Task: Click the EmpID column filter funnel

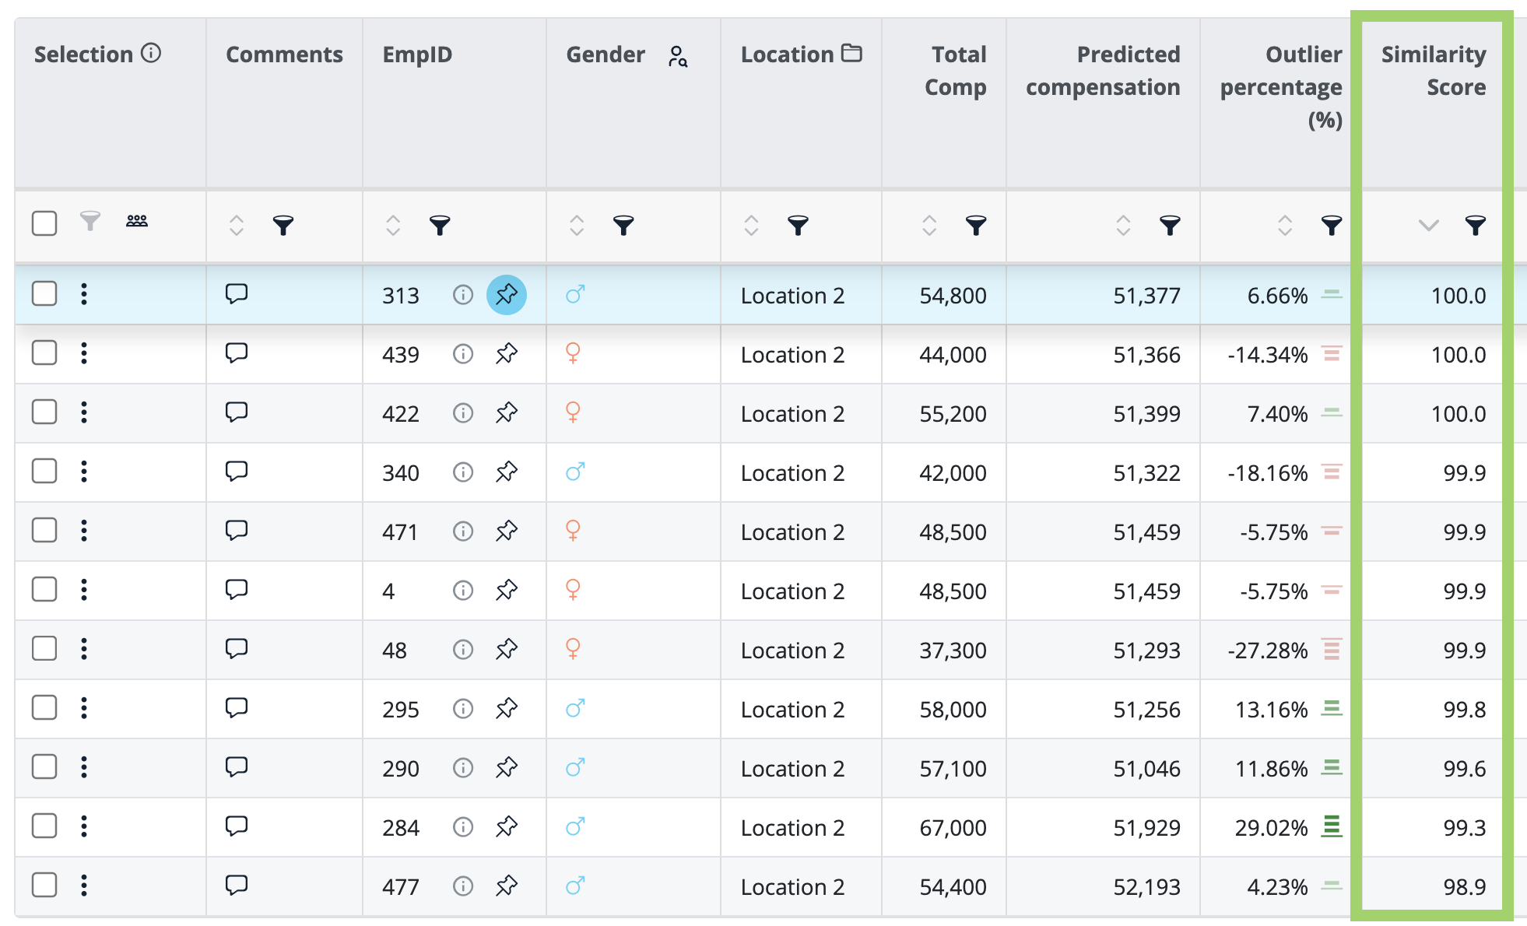Action: pyautogui.click(x=440, y=226)
